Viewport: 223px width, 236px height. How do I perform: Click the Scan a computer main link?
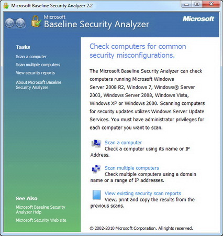(x=123, y=143)
